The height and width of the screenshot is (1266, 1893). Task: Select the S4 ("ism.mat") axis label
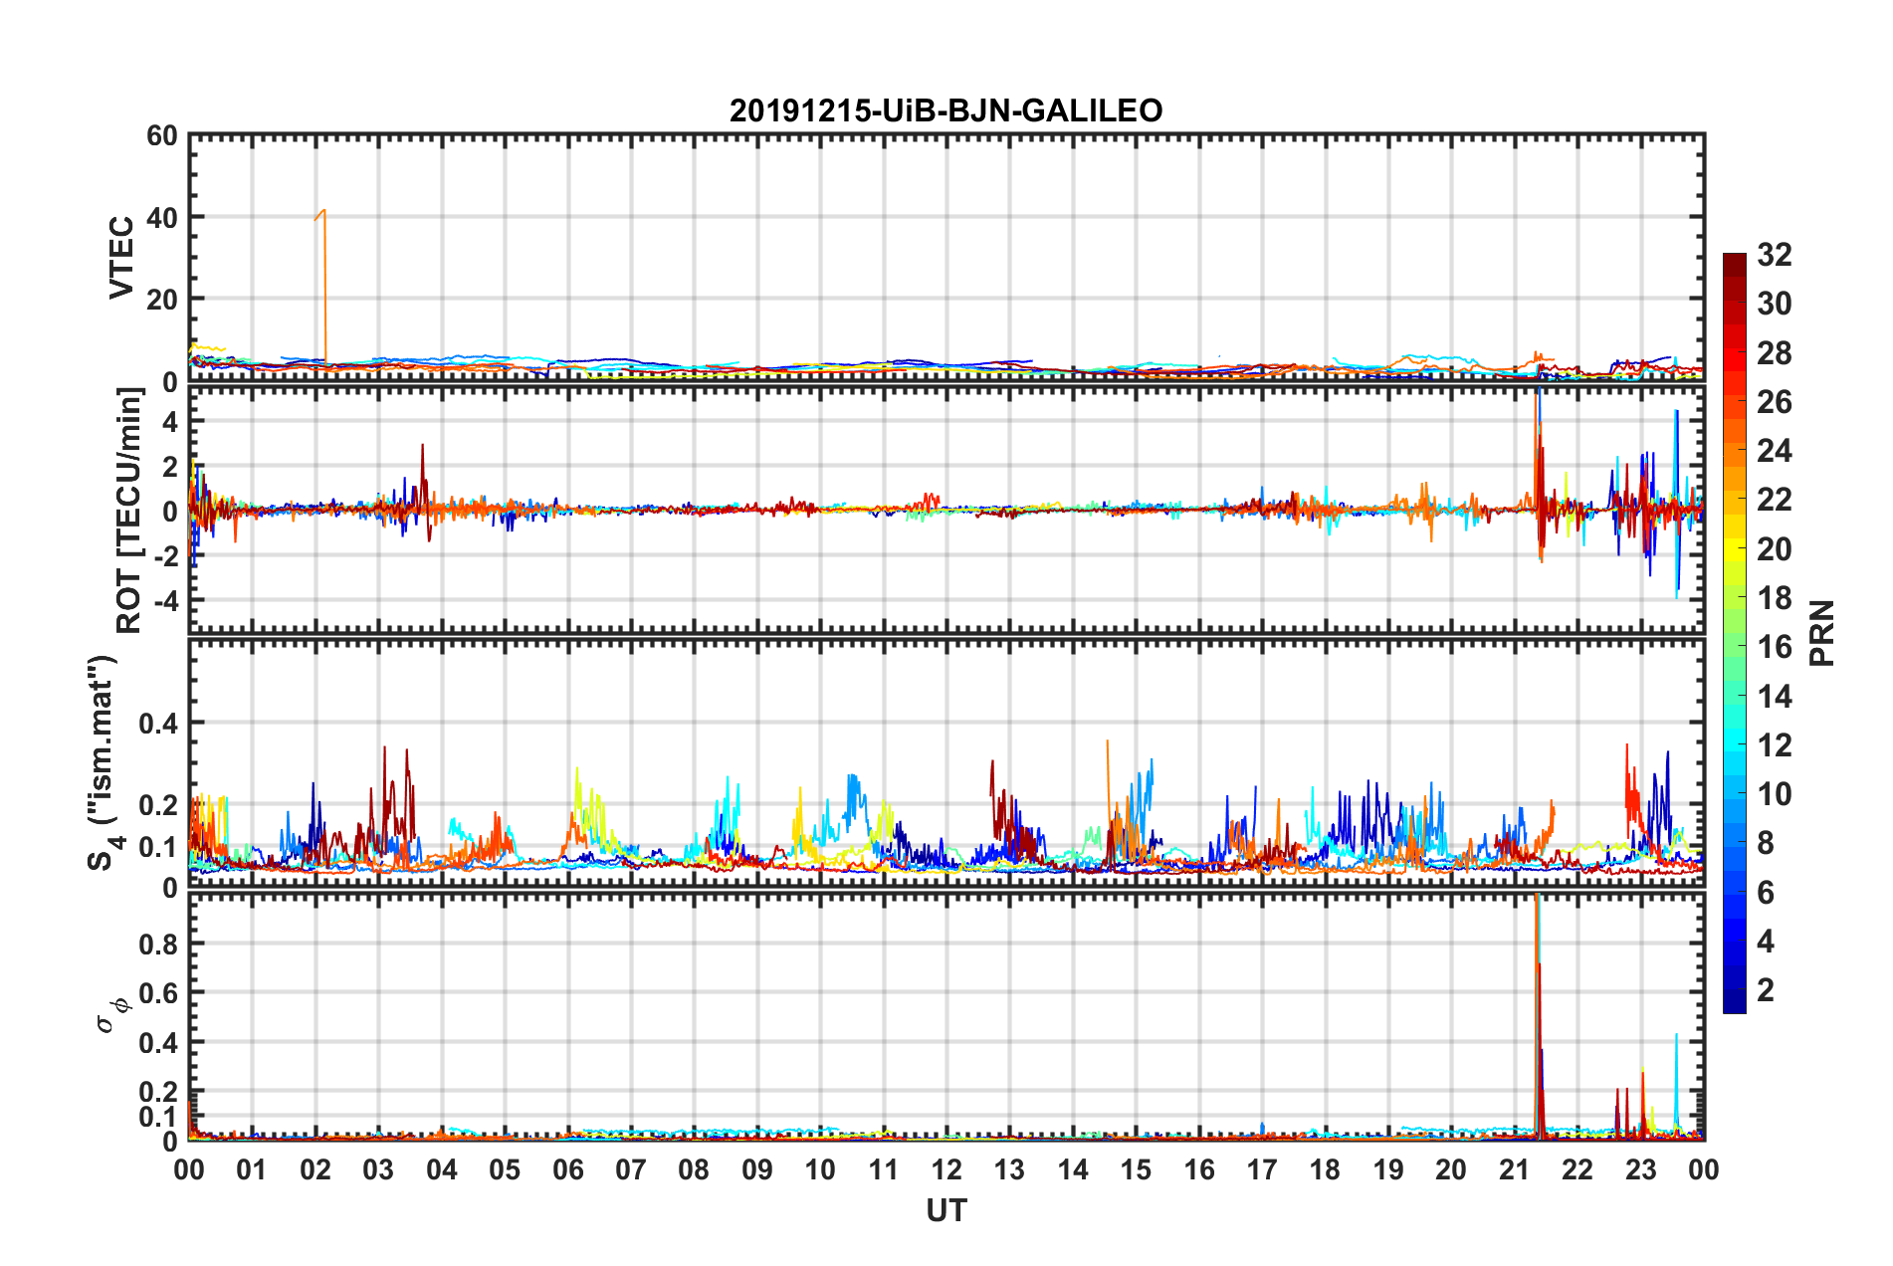(x=105, y=762)
